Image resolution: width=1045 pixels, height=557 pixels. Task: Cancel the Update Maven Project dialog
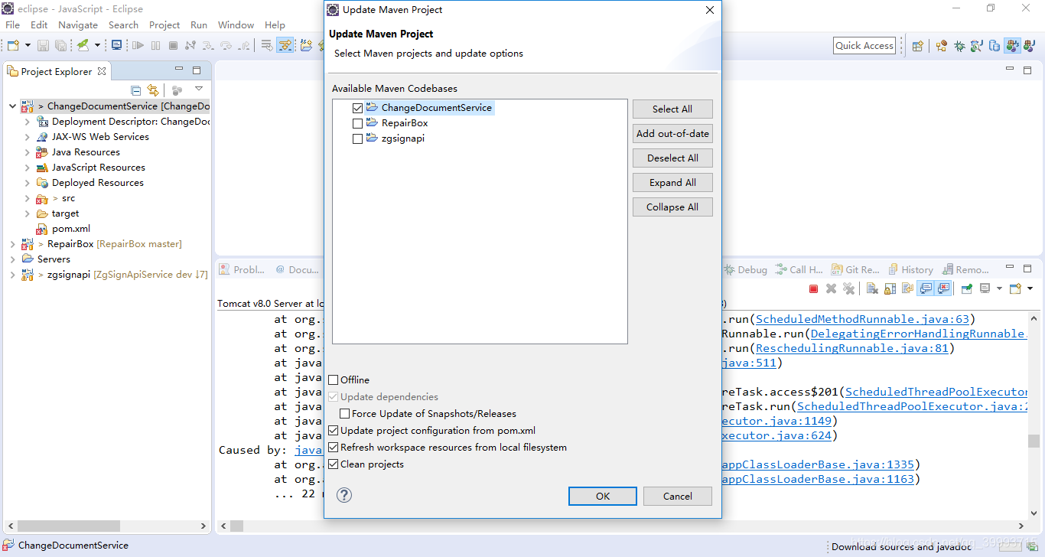(x=678, y=496)
